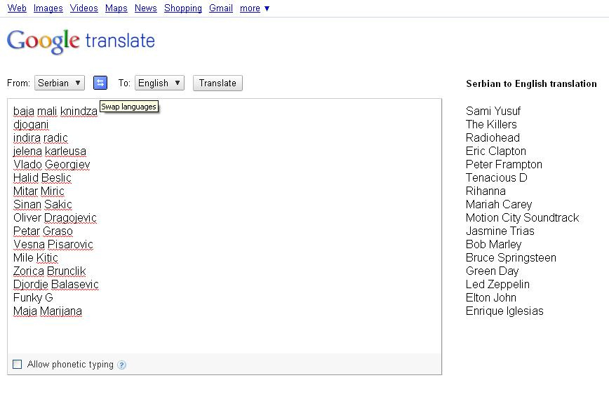Click the translation result 'Green Day'

[492, 271]
